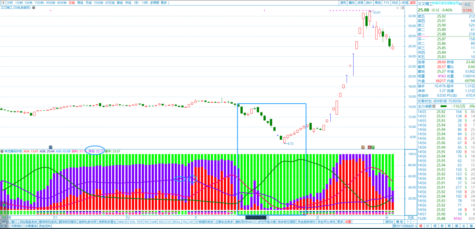Image resolution: width=475 pixels, height=229 pixels.
Task: Open dropdown arrow beside 艾艾精工 chart title
Action: [33, 7]
